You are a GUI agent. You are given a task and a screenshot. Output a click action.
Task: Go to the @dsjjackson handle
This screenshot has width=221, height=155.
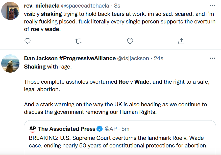(x=133, y=58)
